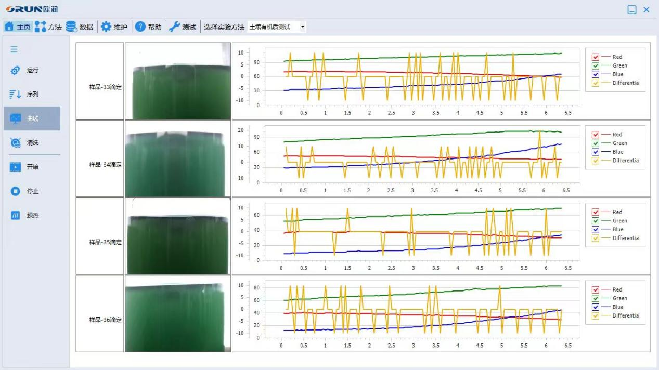Uncheck Blue in 样品-33 chart legend
This screenshot has width=659, height=370.
tap(596, 74)
